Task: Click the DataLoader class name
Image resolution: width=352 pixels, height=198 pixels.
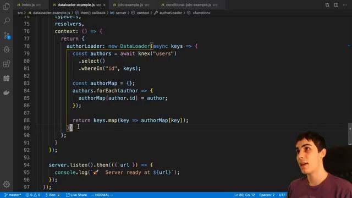Action: click(135, 46)
